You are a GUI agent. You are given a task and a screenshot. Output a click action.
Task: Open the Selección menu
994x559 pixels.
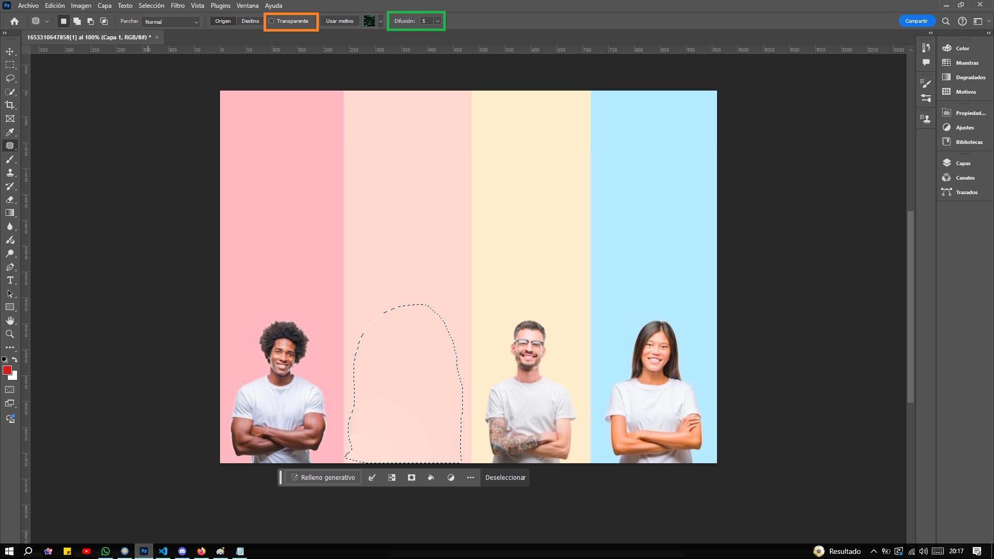[x=151, y=6]
